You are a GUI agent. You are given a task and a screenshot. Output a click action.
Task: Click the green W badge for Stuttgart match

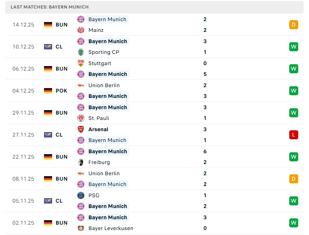tap(294, 69)
